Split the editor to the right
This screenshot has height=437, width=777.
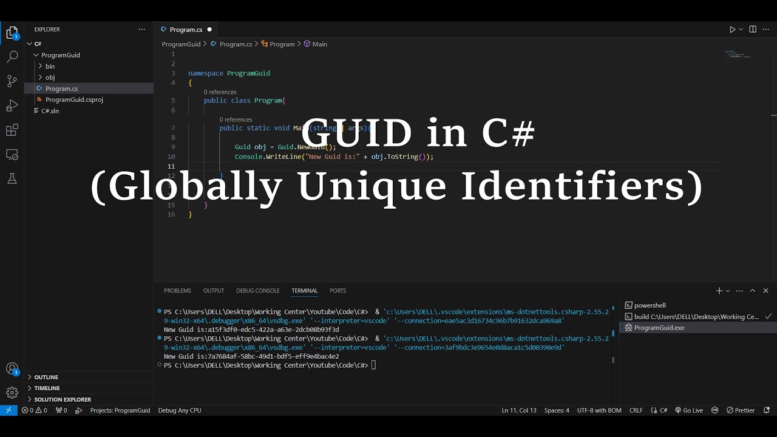click(x=753, y=29)
